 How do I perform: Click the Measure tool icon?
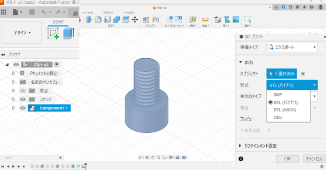click(x=205, y=20)
